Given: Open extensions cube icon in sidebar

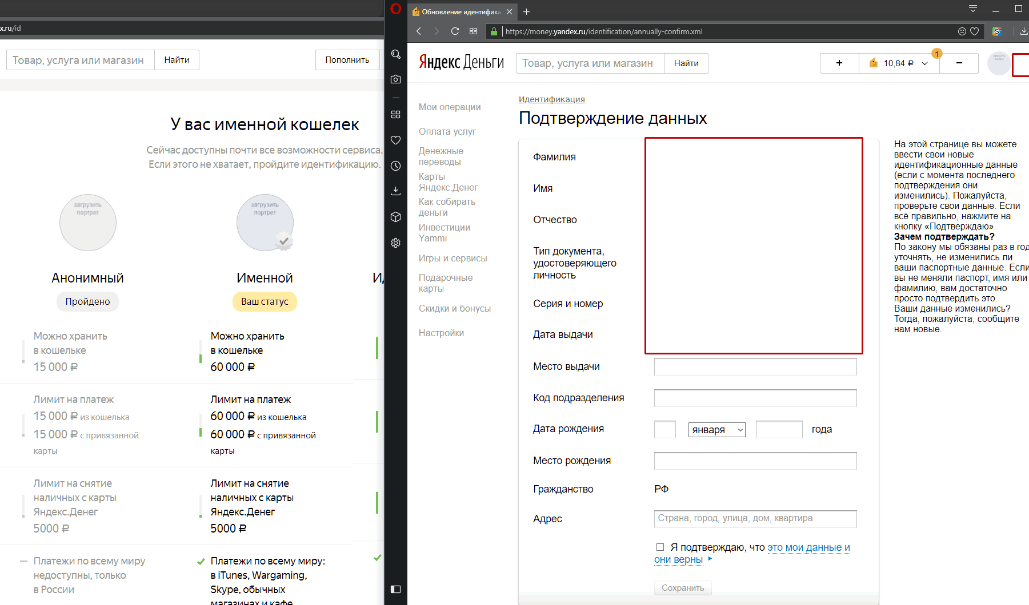Looking at the screenshot, I should tap(395, 217).
